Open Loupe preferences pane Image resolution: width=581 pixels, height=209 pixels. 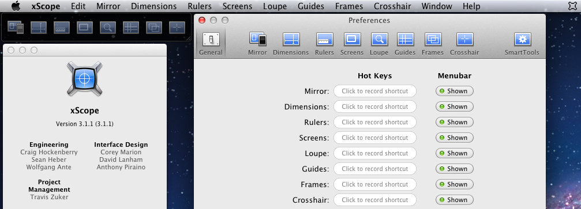coord(379,44)
